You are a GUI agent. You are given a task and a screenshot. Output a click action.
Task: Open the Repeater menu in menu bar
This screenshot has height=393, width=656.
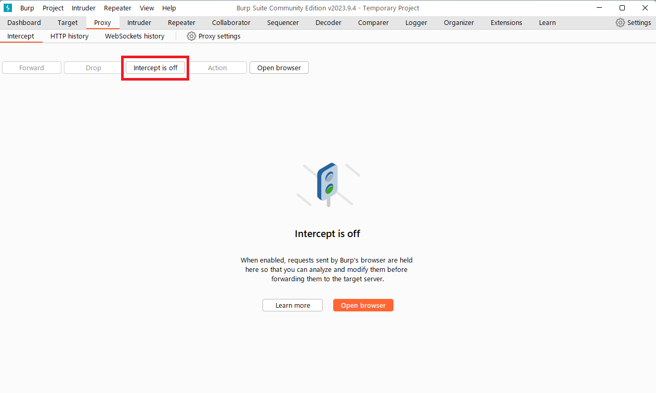click(x=117, y=8)
